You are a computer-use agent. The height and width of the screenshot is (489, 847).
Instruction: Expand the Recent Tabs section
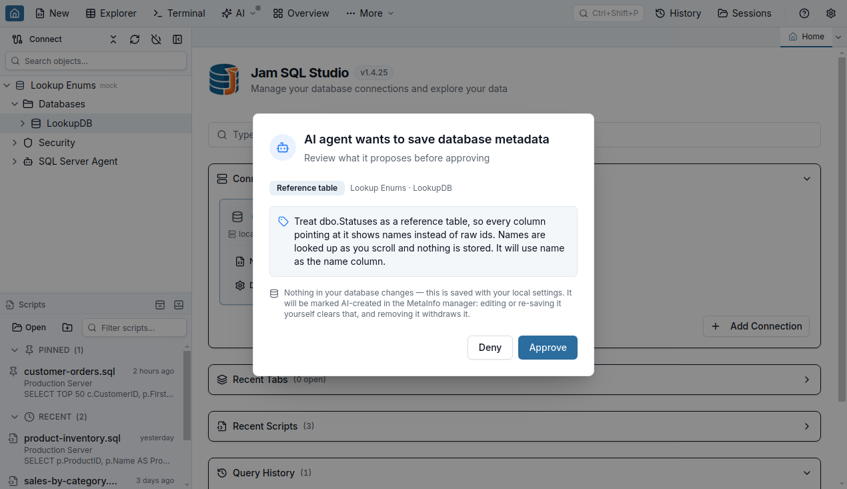(x=807, y=380)
